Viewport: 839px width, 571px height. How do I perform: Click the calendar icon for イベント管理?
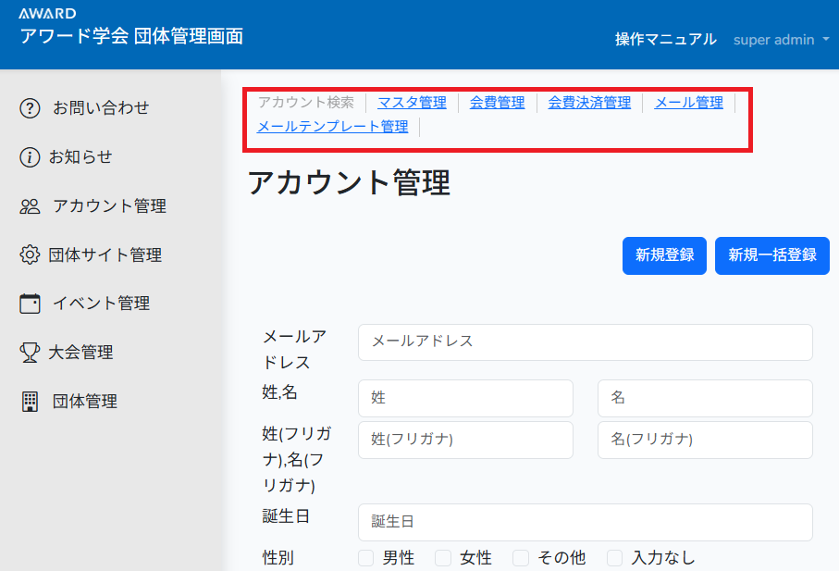(31, 304)
